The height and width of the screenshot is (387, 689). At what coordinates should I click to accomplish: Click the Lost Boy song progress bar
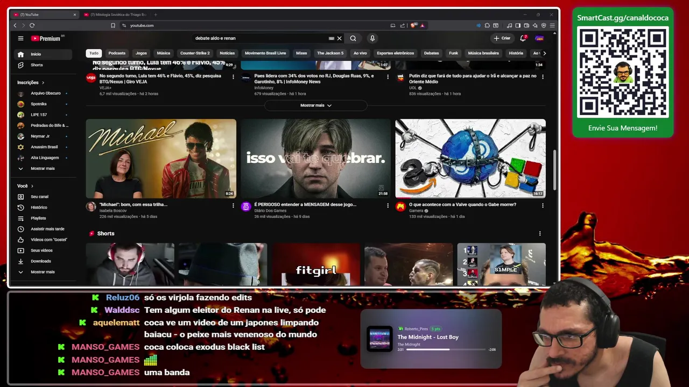(x=446, y=349)
